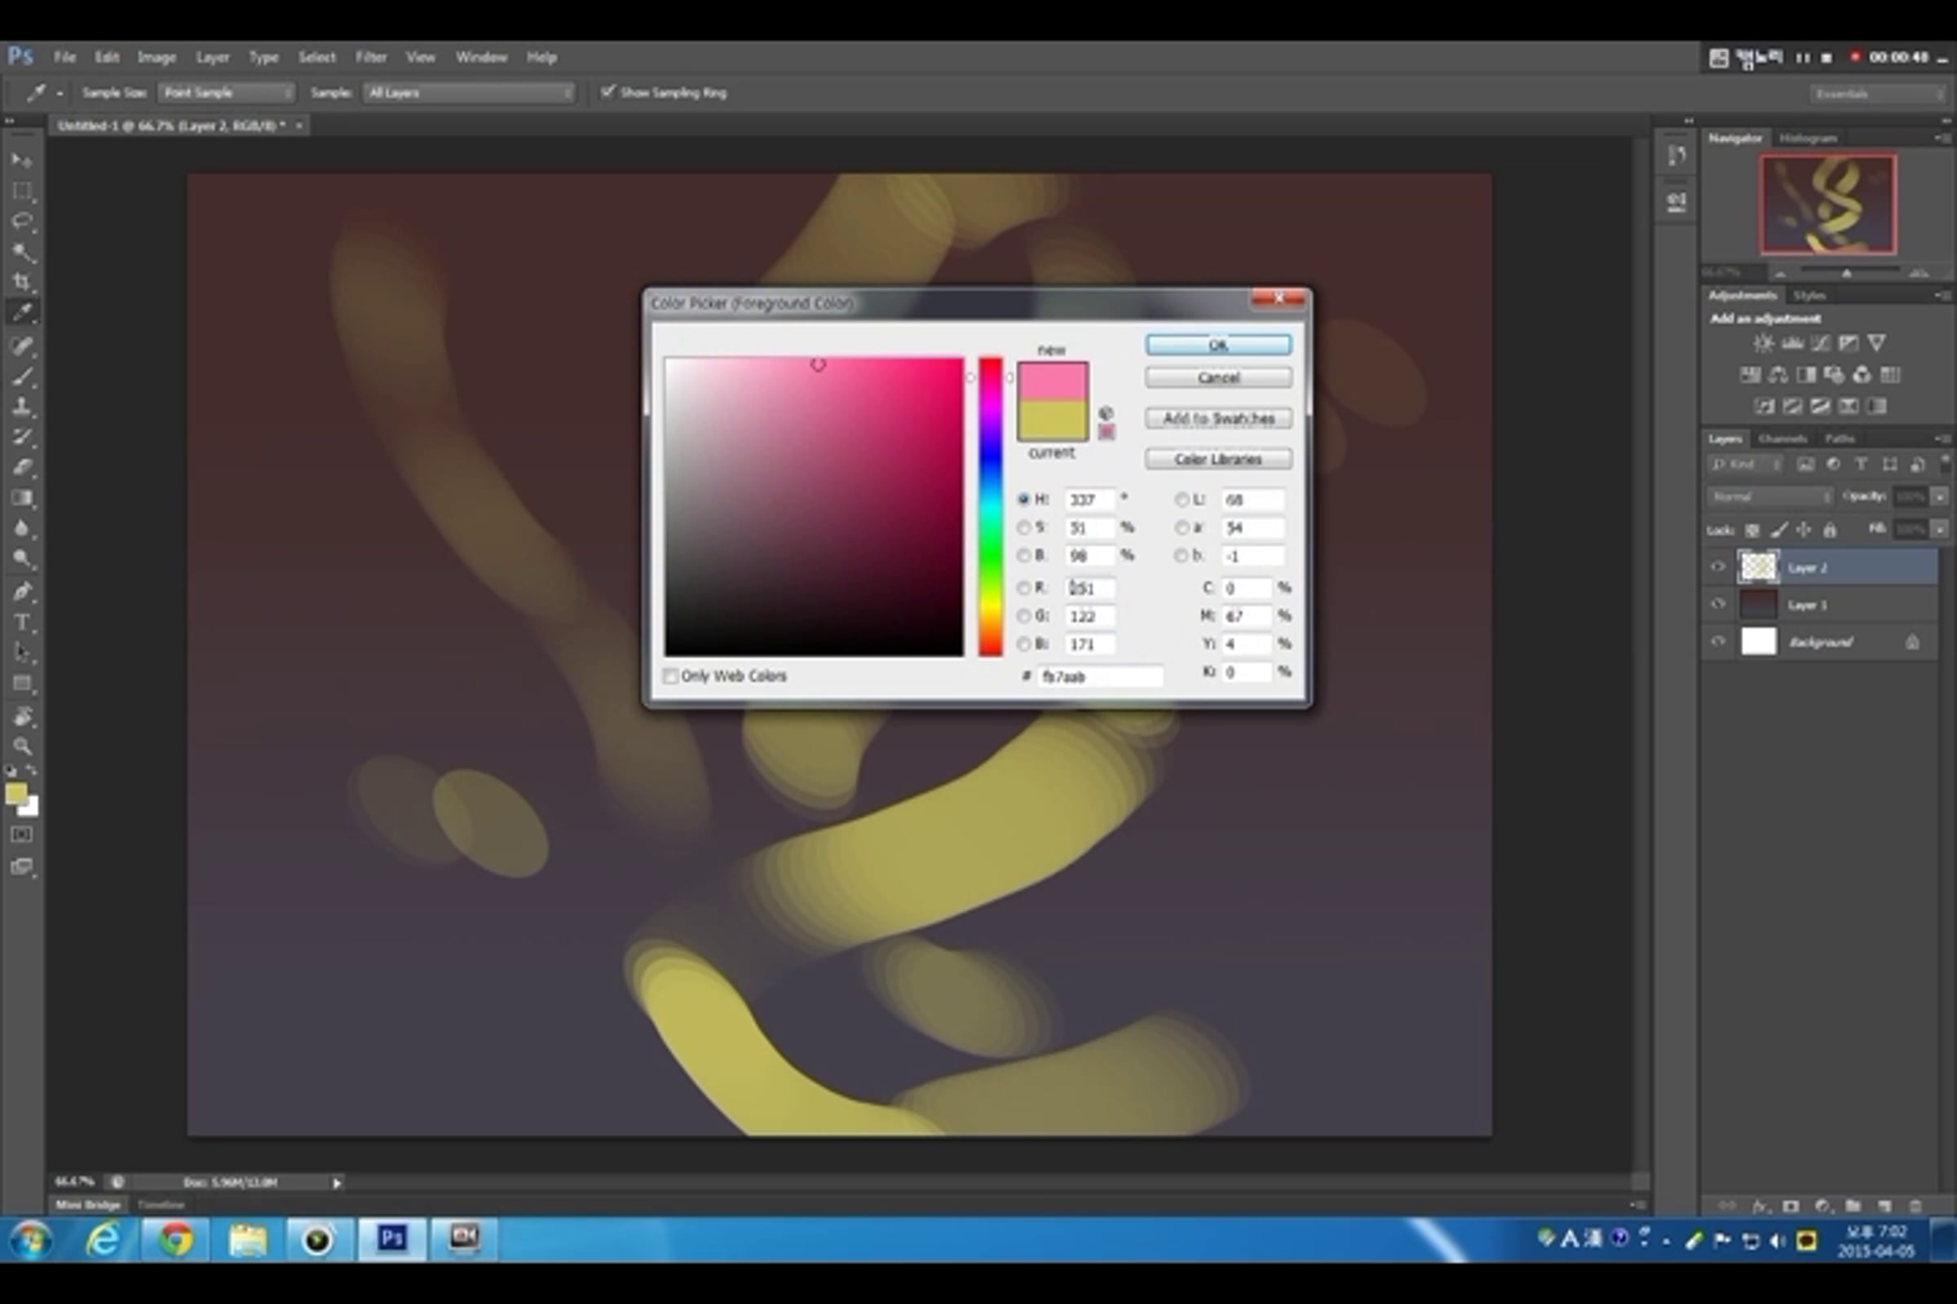The height and width of the screenshot is (1304, 1957).
Task: Click the vertical hue spectrum slider
Action: pyautogui.click(x=990, y=507)
